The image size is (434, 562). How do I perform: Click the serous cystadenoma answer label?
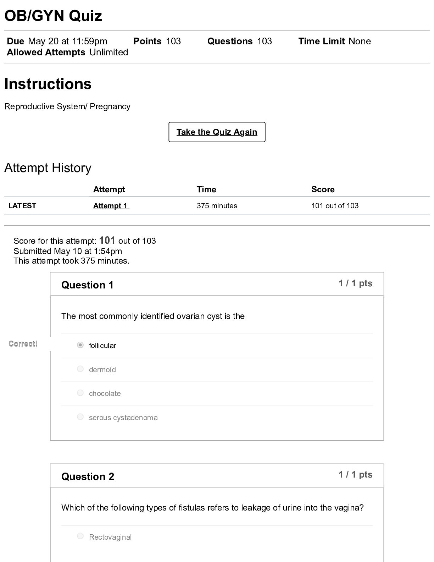pos(123,418)
